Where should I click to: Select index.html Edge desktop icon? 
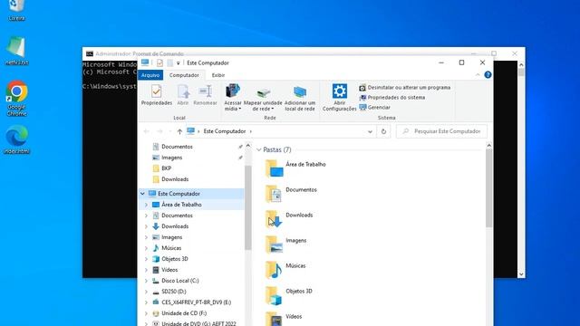pos(16,139)
